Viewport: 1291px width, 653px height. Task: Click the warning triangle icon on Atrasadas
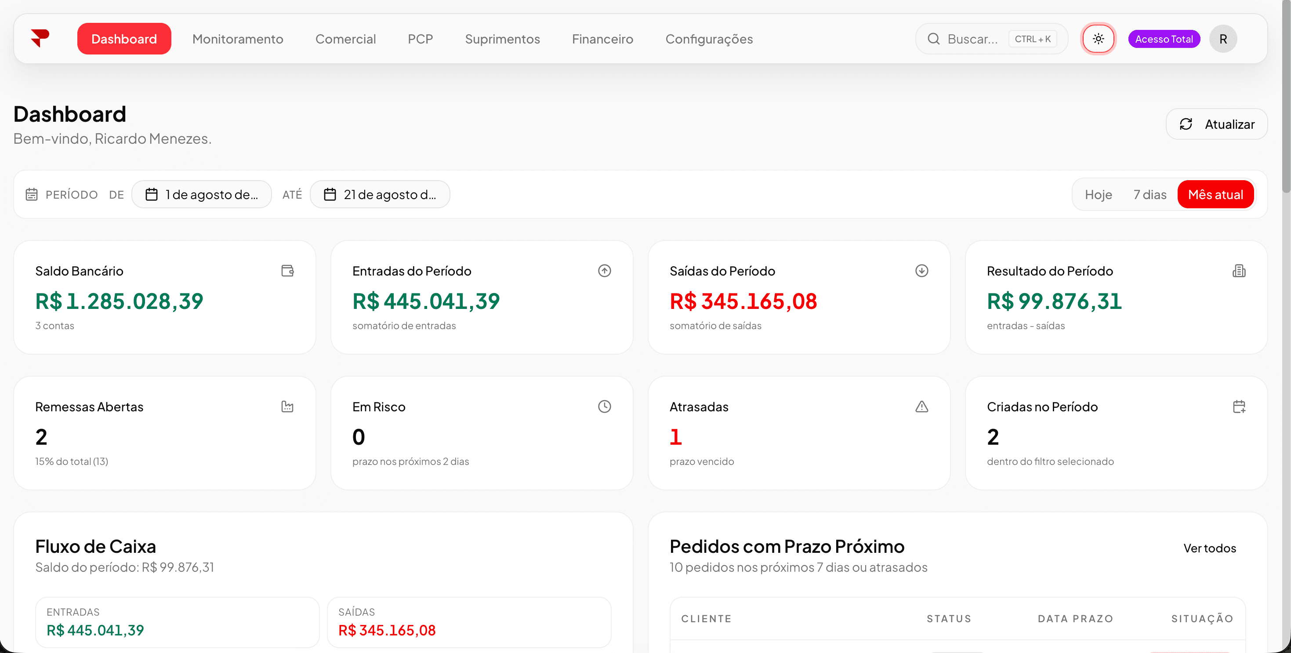pos(921,406)
